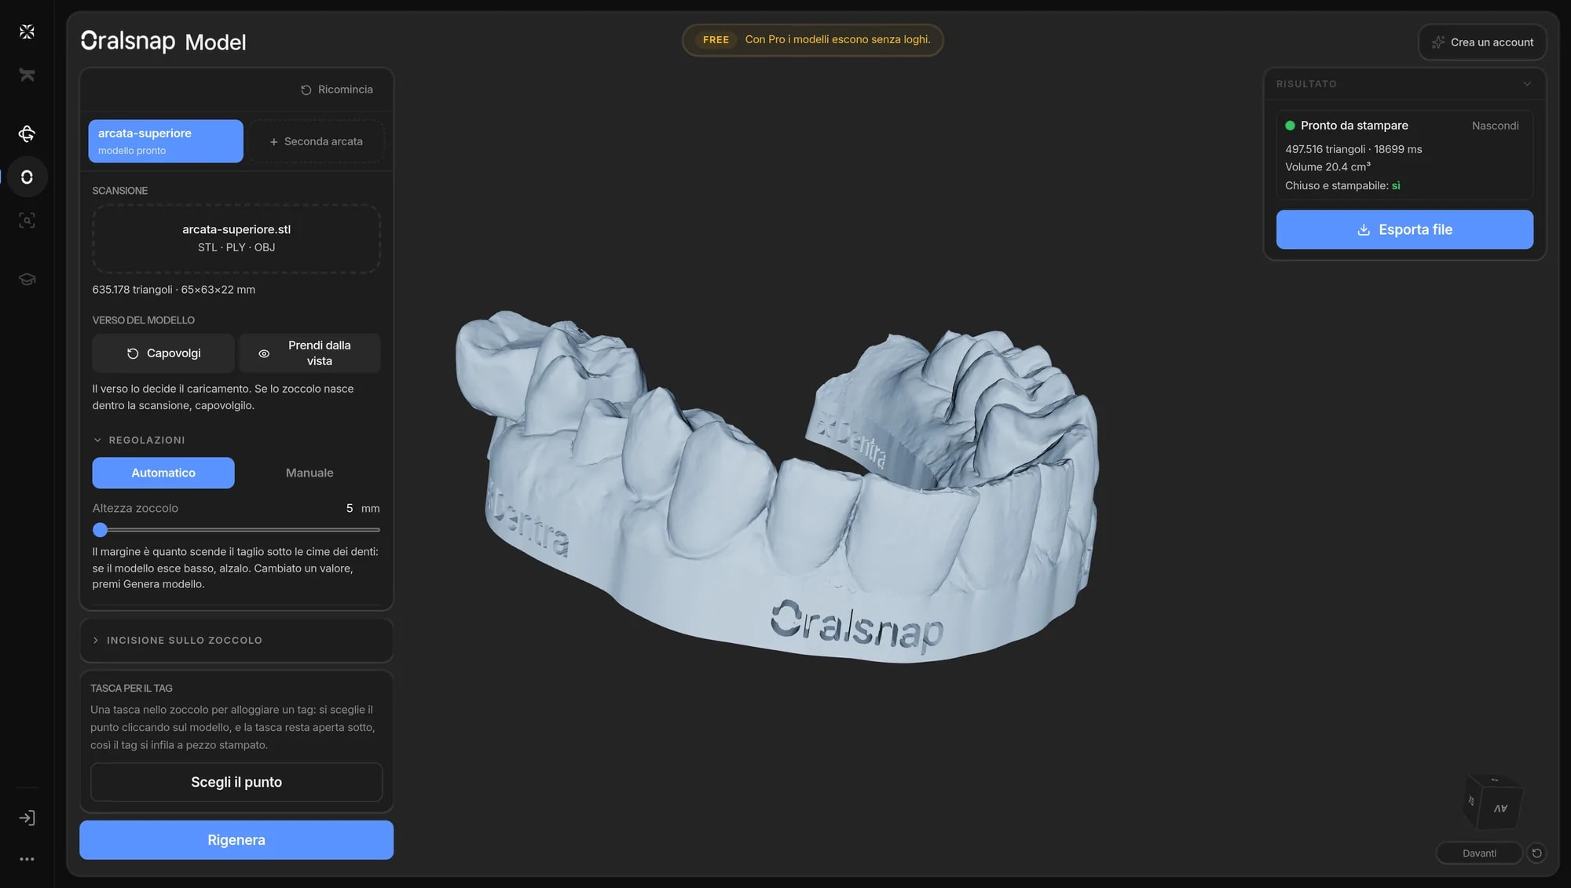Collapse the Regolazioni section
Image resolution: width=1571 pixels, height=888 pixels.
point(139,440)
